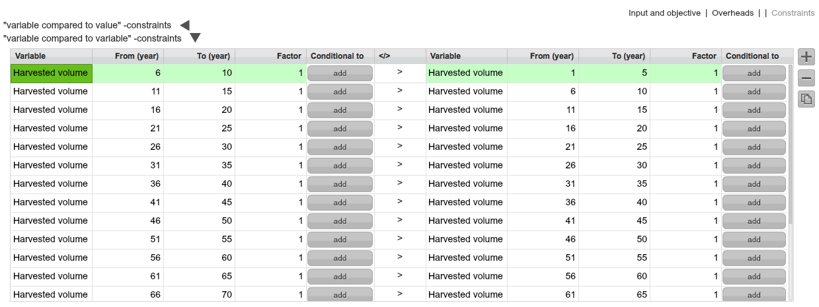Click right-side add button in row To 10
Image resolution: width=819 pixels, height=307 pixels.
(x=754, y=92)
